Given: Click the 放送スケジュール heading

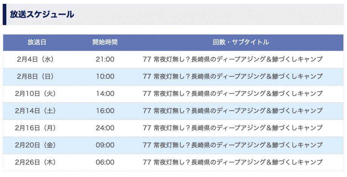Looking at the screenshot, I should (x=42, y=15).
